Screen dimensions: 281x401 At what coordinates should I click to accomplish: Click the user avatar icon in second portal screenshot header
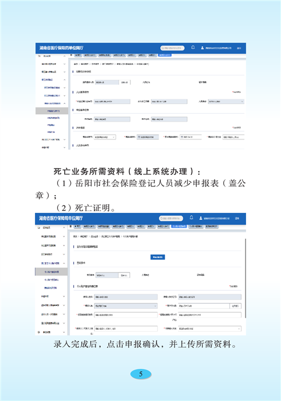click(201, 218)
